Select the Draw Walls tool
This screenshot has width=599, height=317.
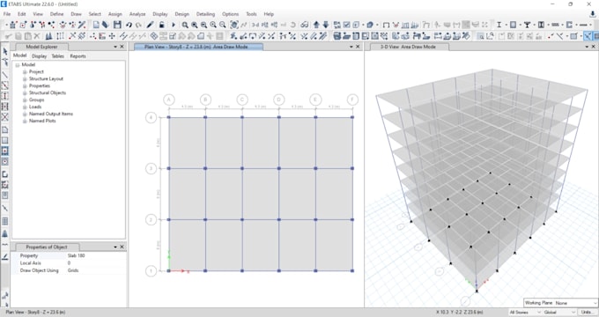point(5,174)
